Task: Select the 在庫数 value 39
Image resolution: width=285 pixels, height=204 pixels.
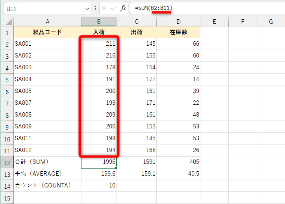Action: pos(178,91)
